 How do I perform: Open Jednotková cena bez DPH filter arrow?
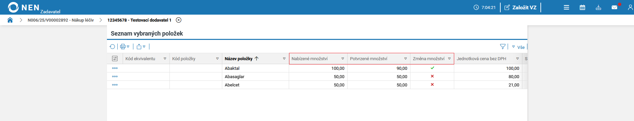[517, 59]
